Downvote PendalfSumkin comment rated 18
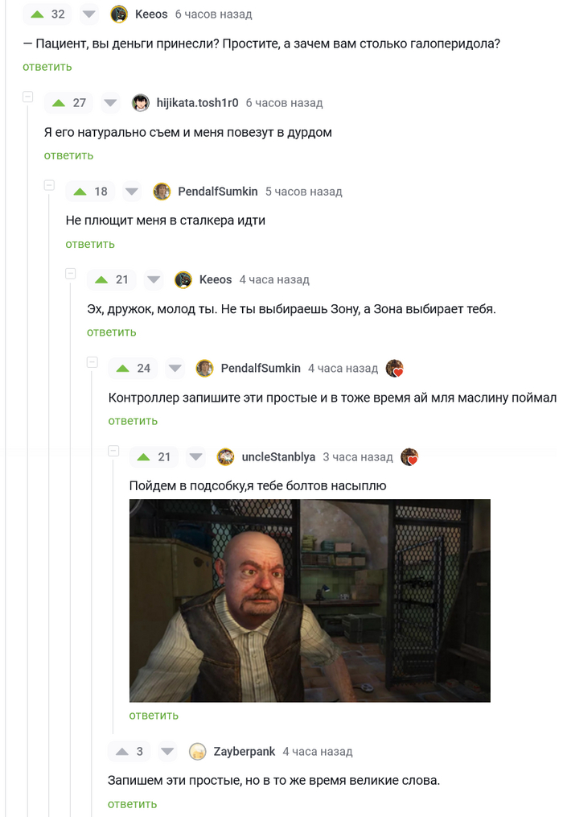563x817 pixels. (x=132, y=192)
